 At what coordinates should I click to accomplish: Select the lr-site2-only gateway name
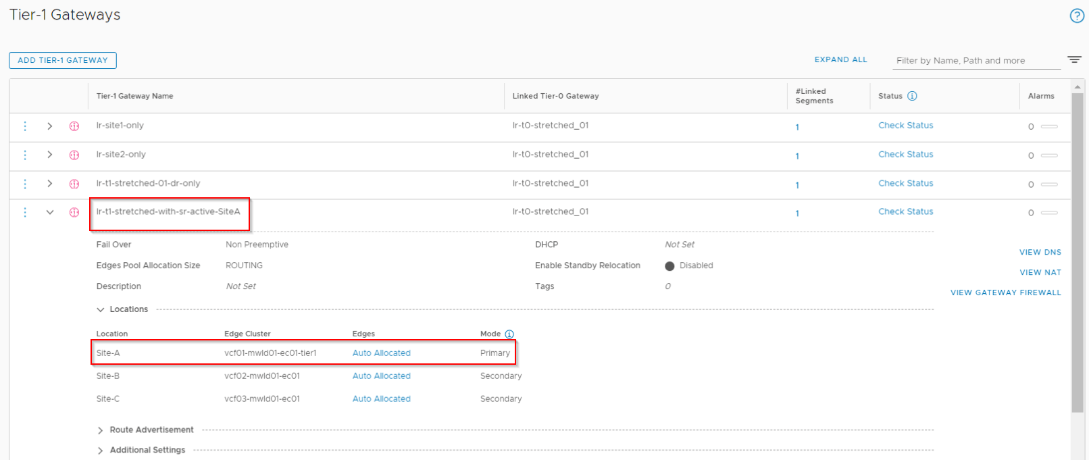click(121, 154)
